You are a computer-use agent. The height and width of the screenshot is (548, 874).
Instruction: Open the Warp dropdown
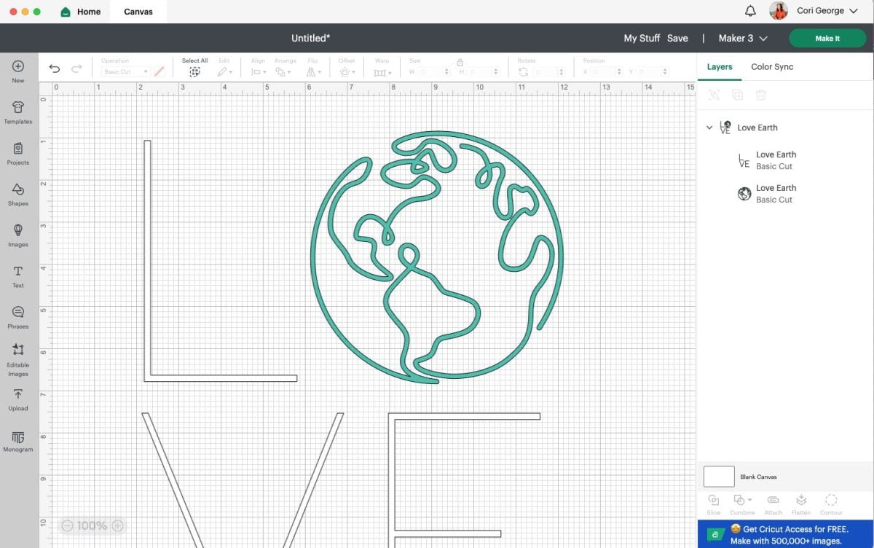click(x=382, y=72)
